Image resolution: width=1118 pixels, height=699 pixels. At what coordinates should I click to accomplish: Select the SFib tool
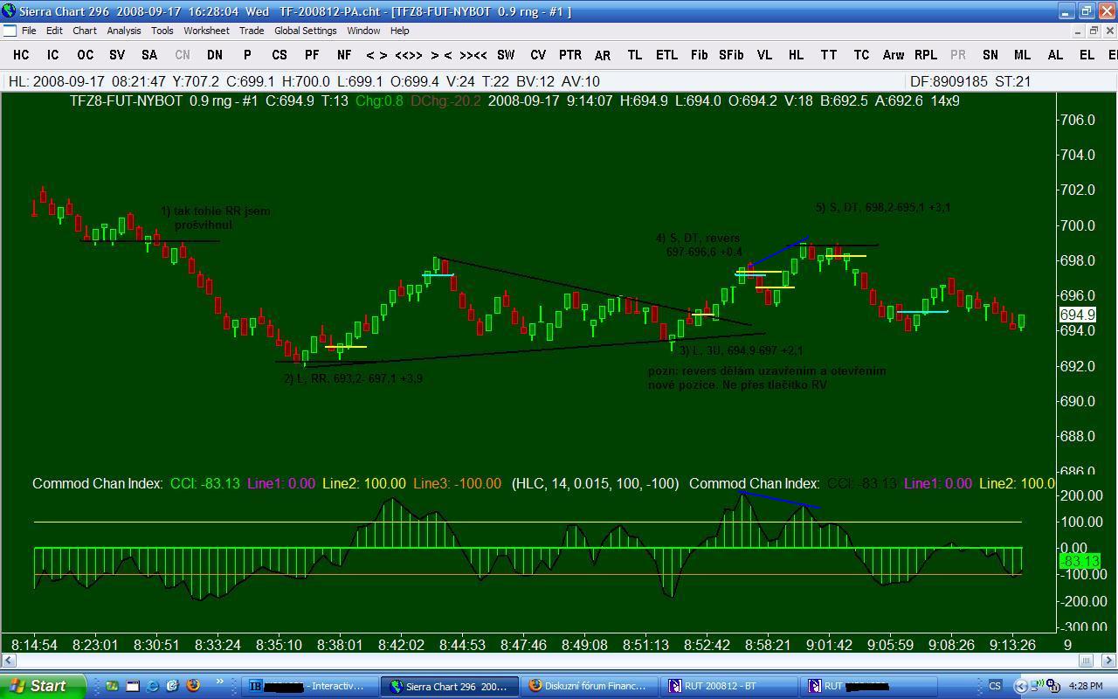[731, 54]
